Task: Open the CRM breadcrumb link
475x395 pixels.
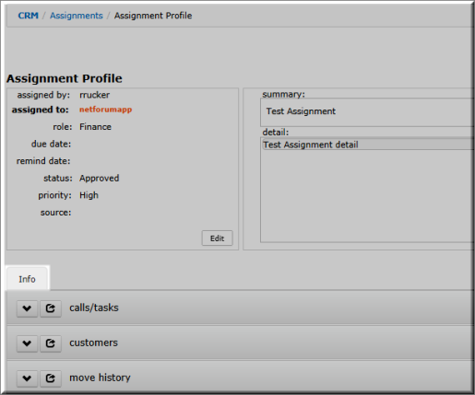Action: [x=28, y=16]
